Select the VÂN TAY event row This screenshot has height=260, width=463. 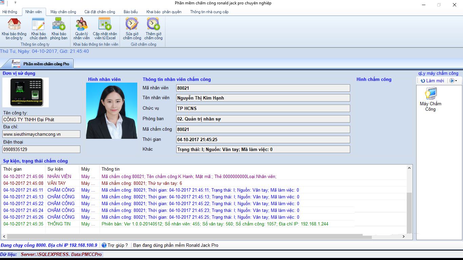57,183
